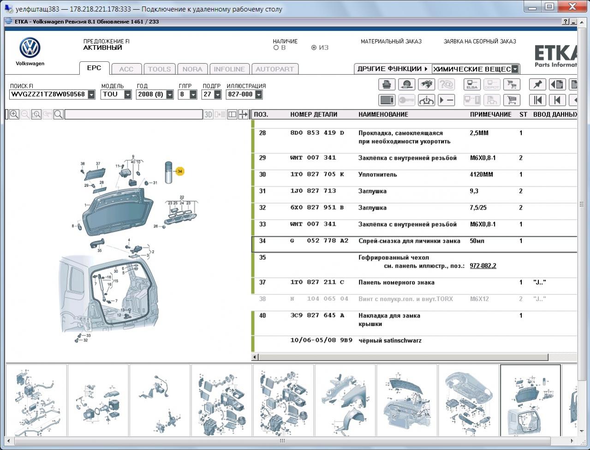The width and height of the screenshot is (590, 450).
Task: Open the TOOLS tab
Action: coord(160,69)
